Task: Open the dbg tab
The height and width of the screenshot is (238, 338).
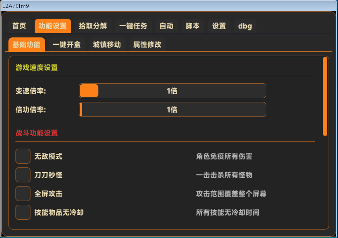Action: click(x=245, y=26)
